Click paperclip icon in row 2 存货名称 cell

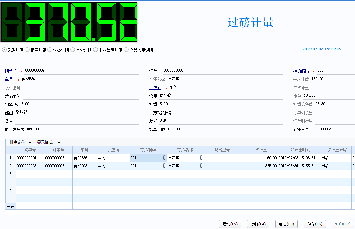click(201, 166)
